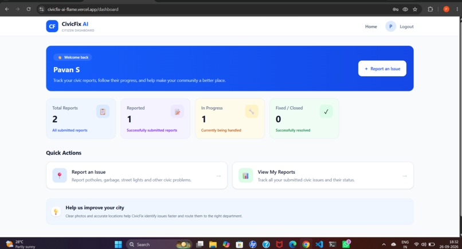462x249 pixels.
Task: Click the + Report an Issue button
Action: point(382,68)
